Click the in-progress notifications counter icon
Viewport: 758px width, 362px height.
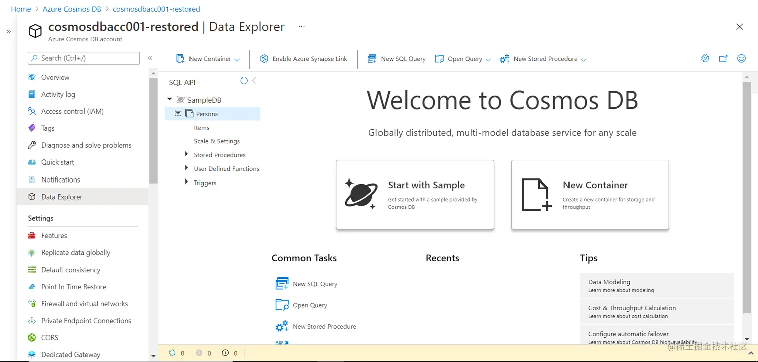point(172,353)
